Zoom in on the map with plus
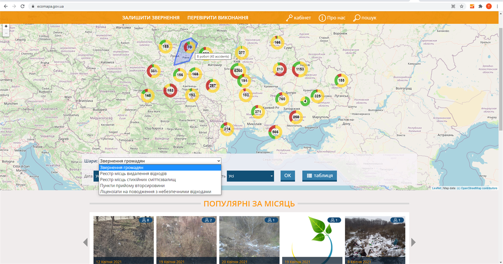Viewport: 503px width, 264px height. [6, 27]
